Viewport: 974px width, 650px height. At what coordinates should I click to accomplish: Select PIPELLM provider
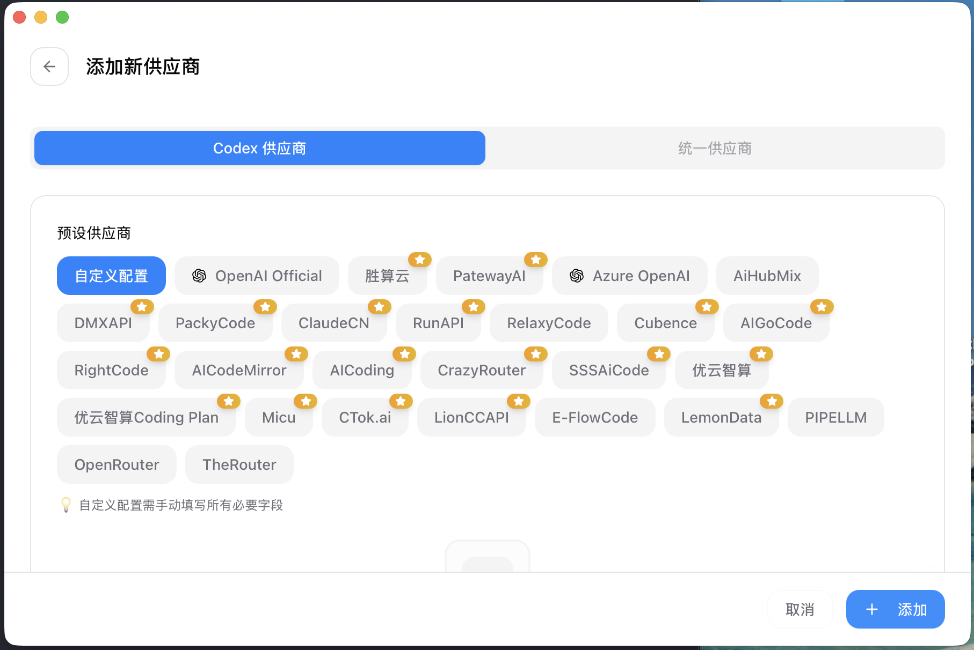click(836, 417)
